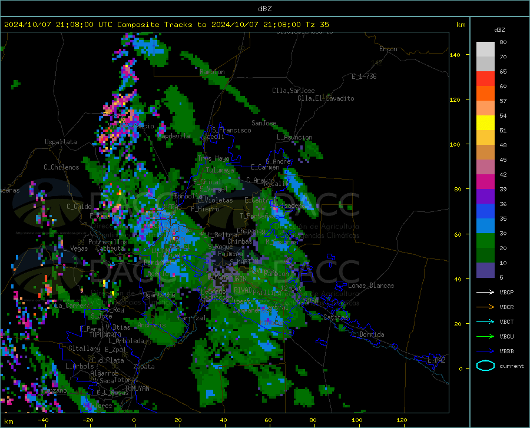This screenshot has height=428, width=530.
Task: Click the Chapanay map label
Action: [x=251, y=231]
